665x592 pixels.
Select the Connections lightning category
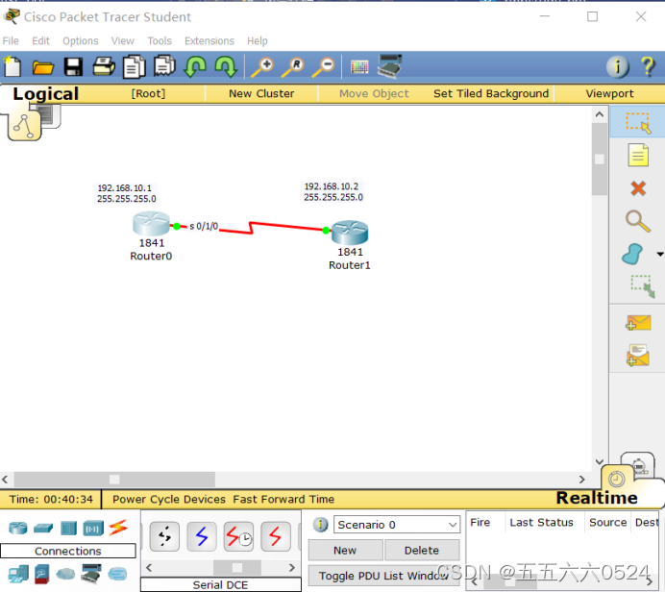coord(118,528)
